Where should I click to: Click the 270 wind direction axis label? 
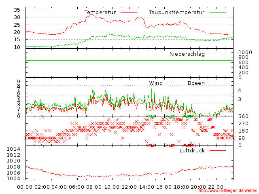pos(244,124)
